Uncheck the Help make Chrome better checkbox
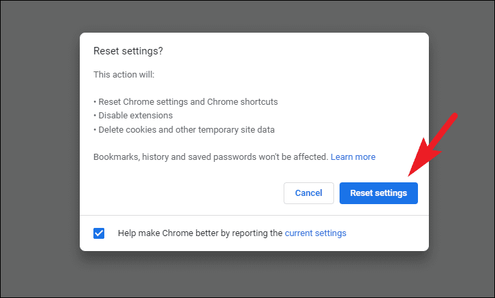 click(99, 233)
